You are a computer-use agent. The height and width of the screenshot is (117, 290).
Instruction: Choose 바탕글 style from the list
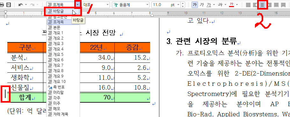click(x=63, y=11)
